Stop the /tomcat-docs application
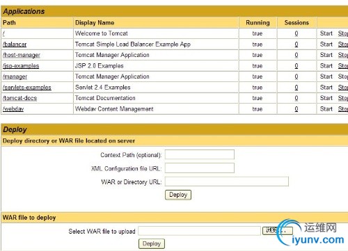 [x=343, y=98]
